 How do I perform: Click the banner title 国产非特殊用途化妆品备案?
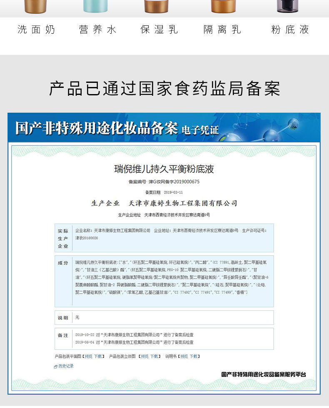pos(97,128)
